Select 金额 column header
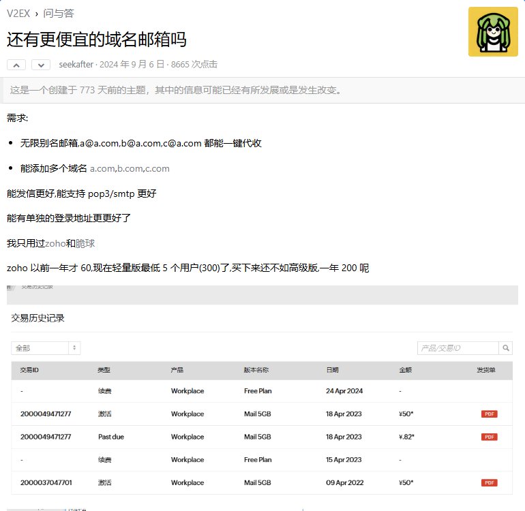Image resolution: width=525 pixels, height=511 pixels. coord(406,370)
